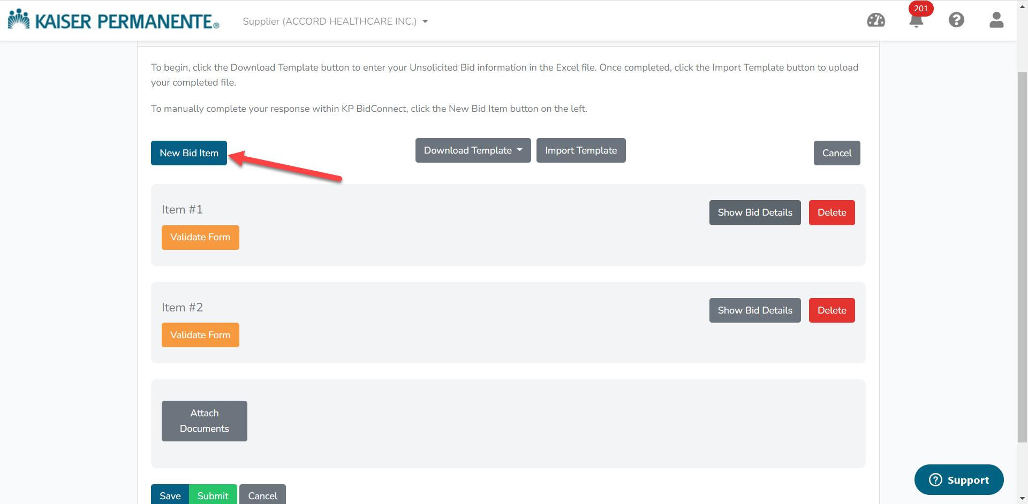Open help using the question mark icon

click(956, 20)
